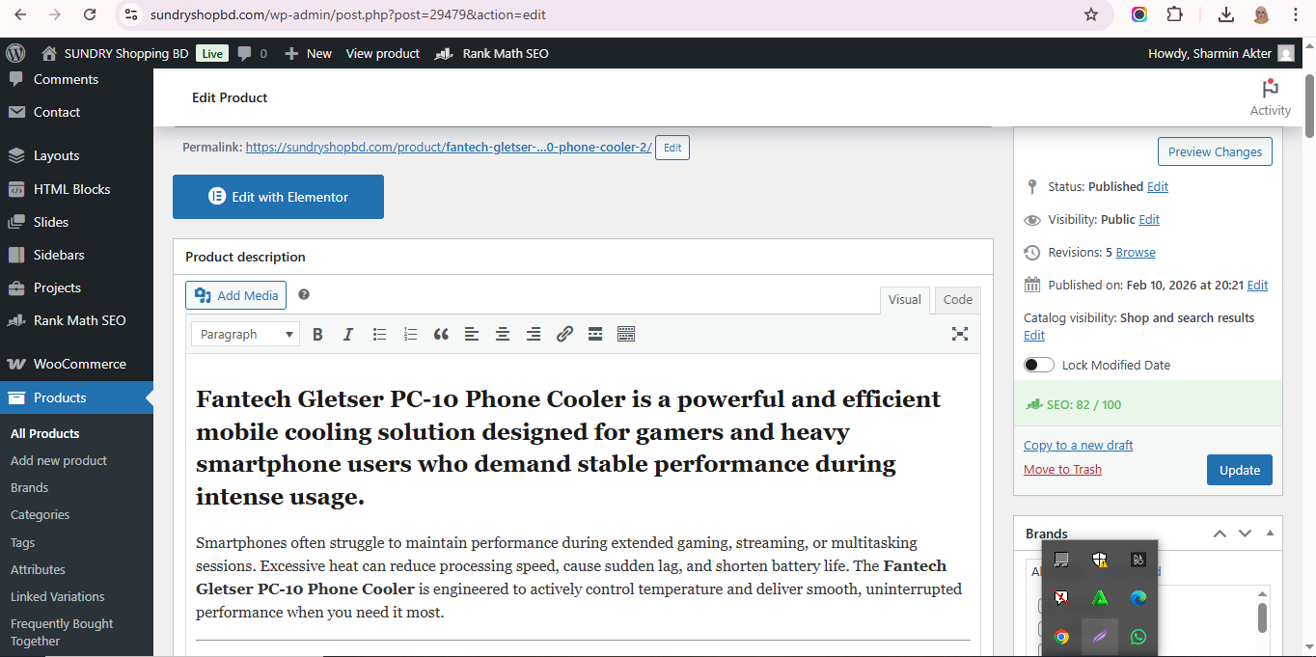
Task: Insert Read More tag
Action: [595, 334]
